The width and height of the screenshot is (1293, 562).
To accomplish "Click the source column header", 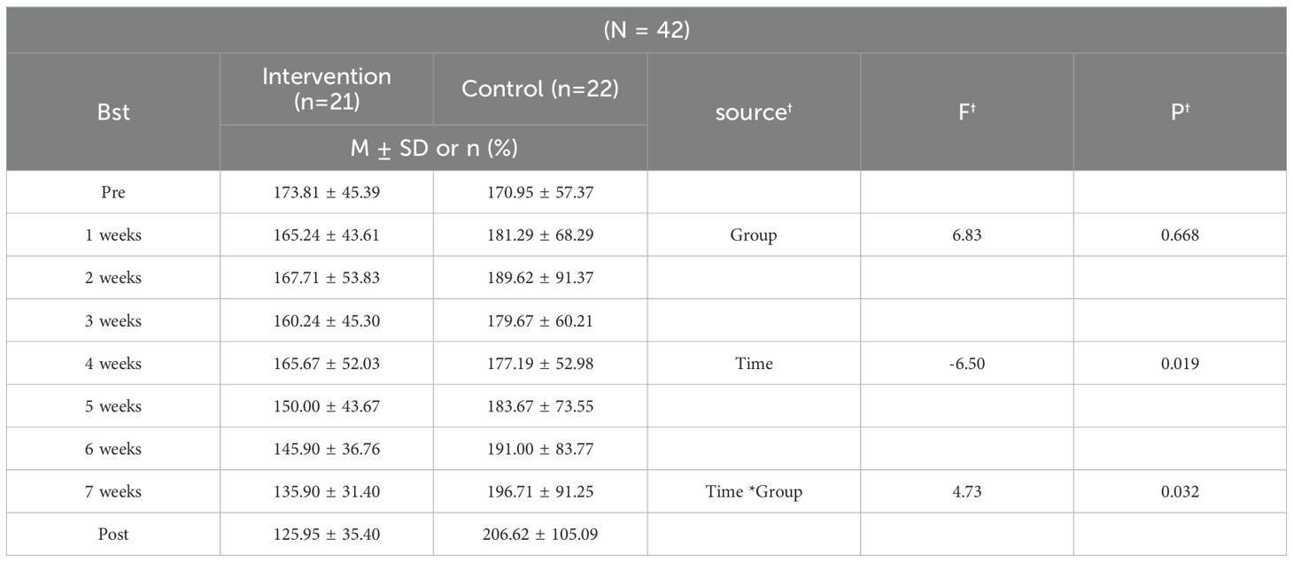I will [753, 112].
